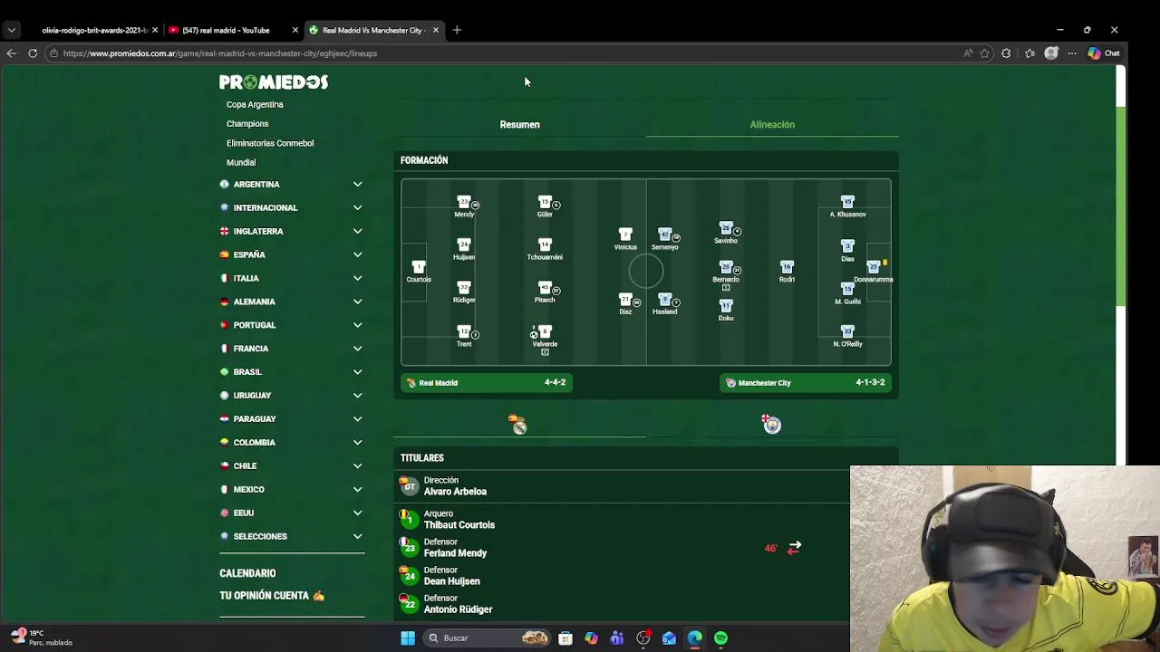Close the olivia-rodrigo-brit-awards tab
1160x652 pixels.
pos(155,30)
